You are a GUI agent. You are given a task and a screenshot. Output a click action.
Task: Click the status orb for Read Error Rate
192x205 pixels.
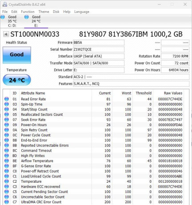coord(7,99)
